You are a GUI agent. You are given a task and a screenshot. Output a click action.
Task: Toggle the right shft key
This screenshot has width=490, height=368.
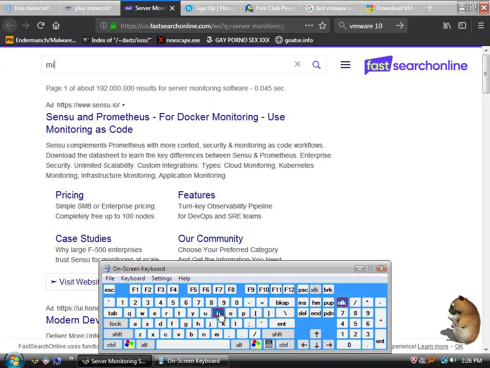pos(277,334)
